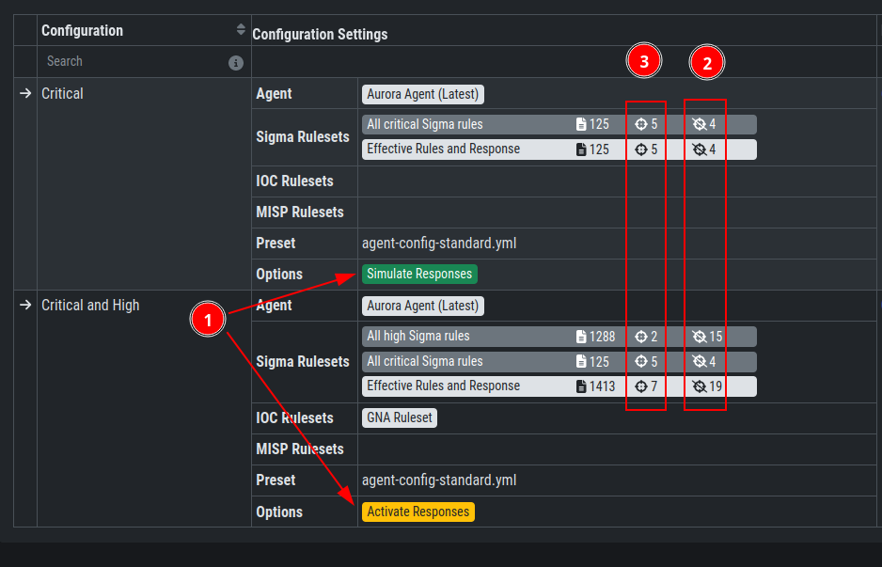The width and height of the screenshot is (882, 567).
Task: Click file icon beside 1288 rule count
Action: 581,337
